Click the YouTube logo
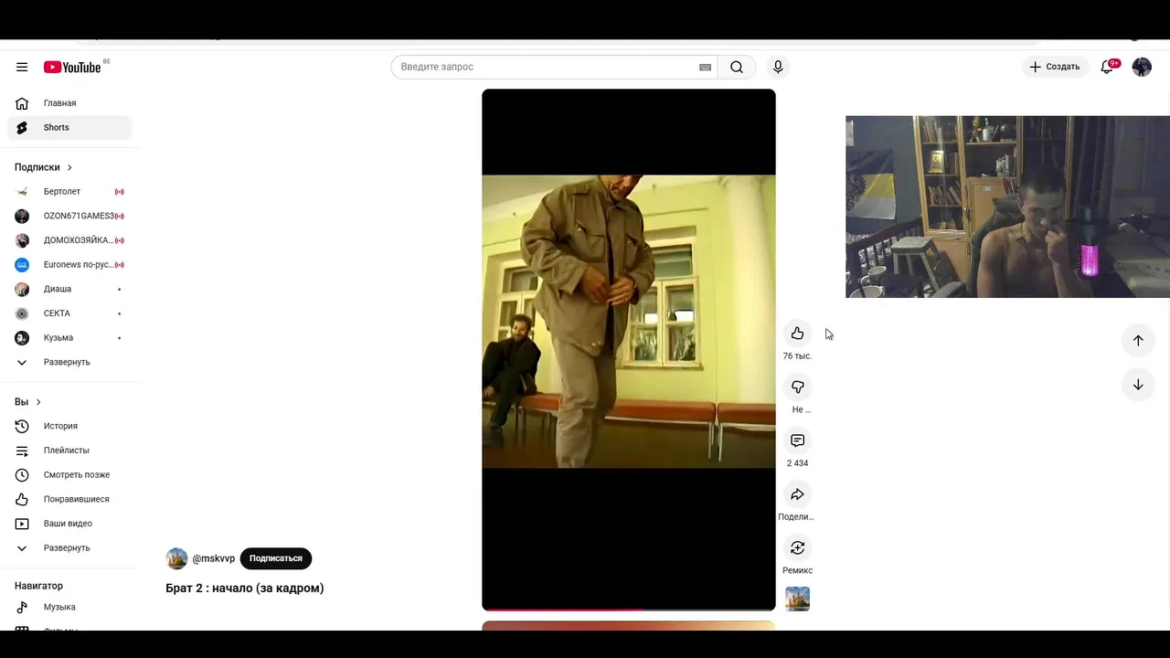 tap(72, 67)
